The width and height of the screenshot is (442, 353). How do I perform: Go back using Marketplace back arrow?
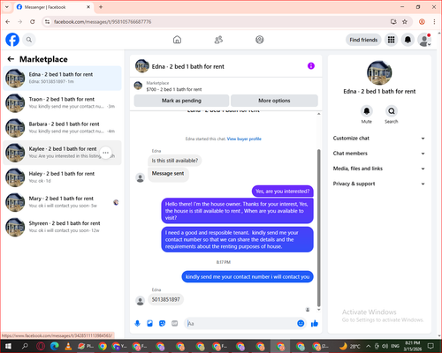pos(11,59)
